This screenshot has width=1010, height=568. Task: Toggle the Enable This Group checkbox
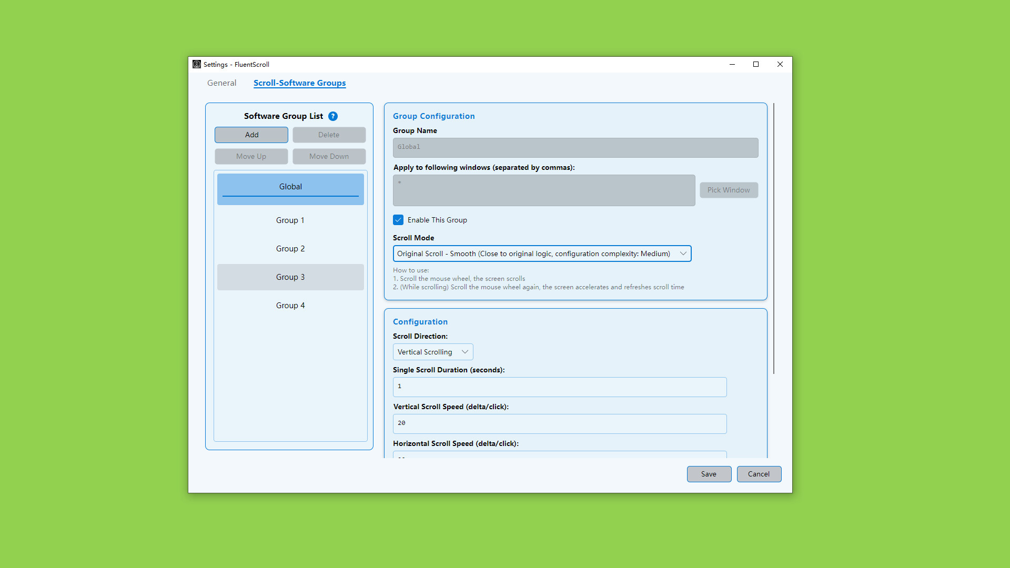398,220
